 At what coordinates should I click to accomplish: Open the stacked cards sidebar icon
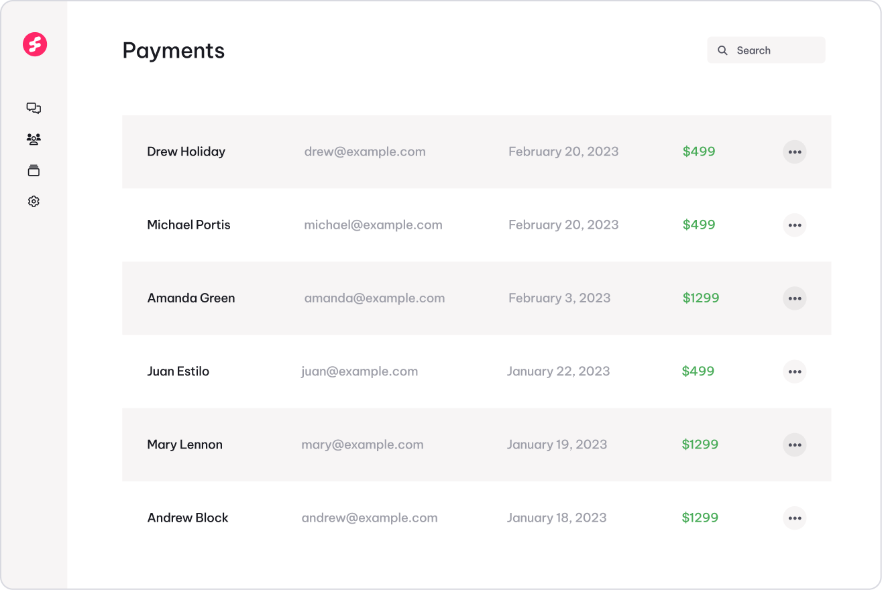tap(34, 170)
